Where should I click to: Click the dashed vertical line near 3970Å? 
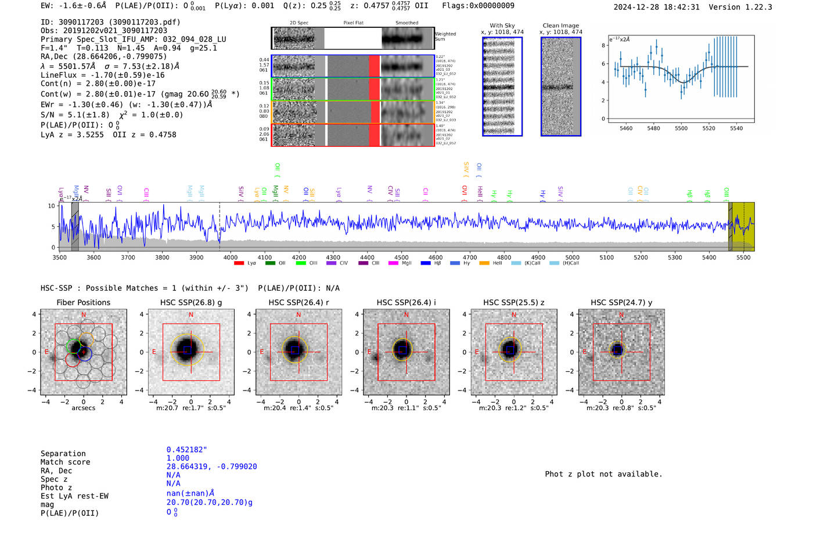point(220,226)
